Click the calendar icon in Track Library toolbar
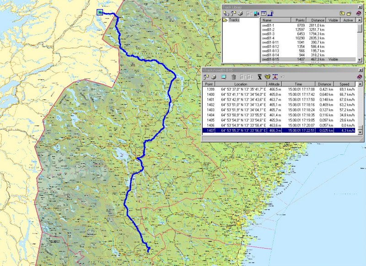 [x=264, y=13]
